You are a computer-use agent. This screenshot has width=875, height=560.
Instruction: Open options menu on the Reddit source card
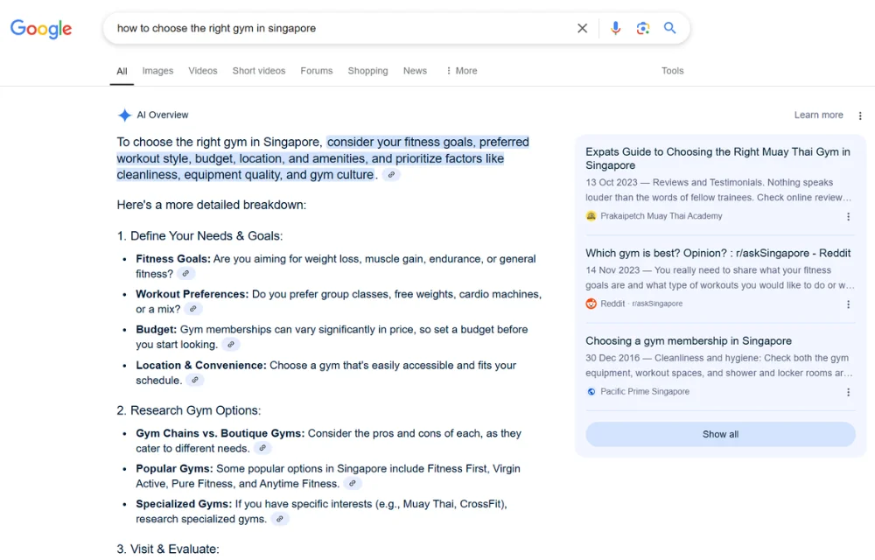pyautogui.click(x=848, y=303)
